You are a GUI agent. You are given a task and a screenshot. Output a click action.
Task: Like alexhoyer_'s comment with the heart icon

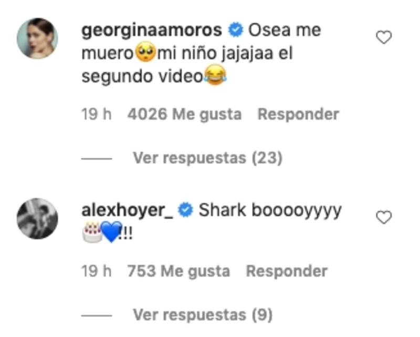(x=384, y=217)
